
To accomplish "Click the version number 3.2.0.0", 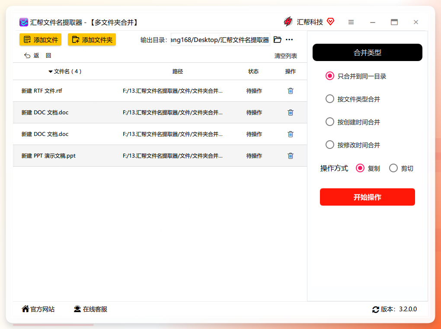I will pos(408,309).
